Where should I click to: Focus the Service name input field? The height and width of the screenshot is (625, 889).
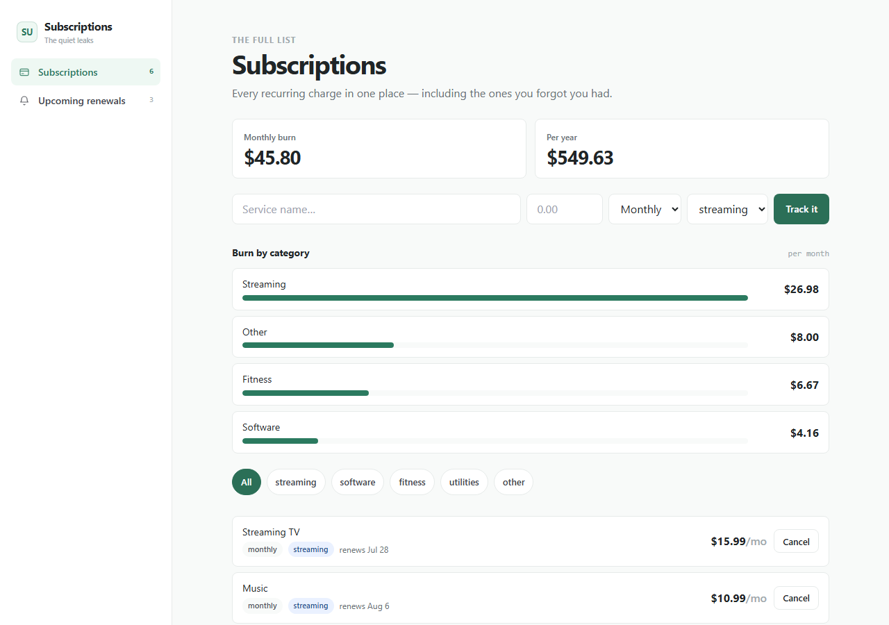[376, 209]
